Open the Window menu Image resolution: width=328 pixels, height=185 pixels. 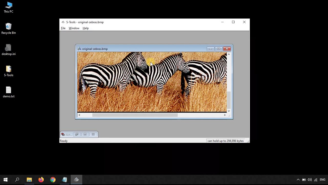point(74,28)
